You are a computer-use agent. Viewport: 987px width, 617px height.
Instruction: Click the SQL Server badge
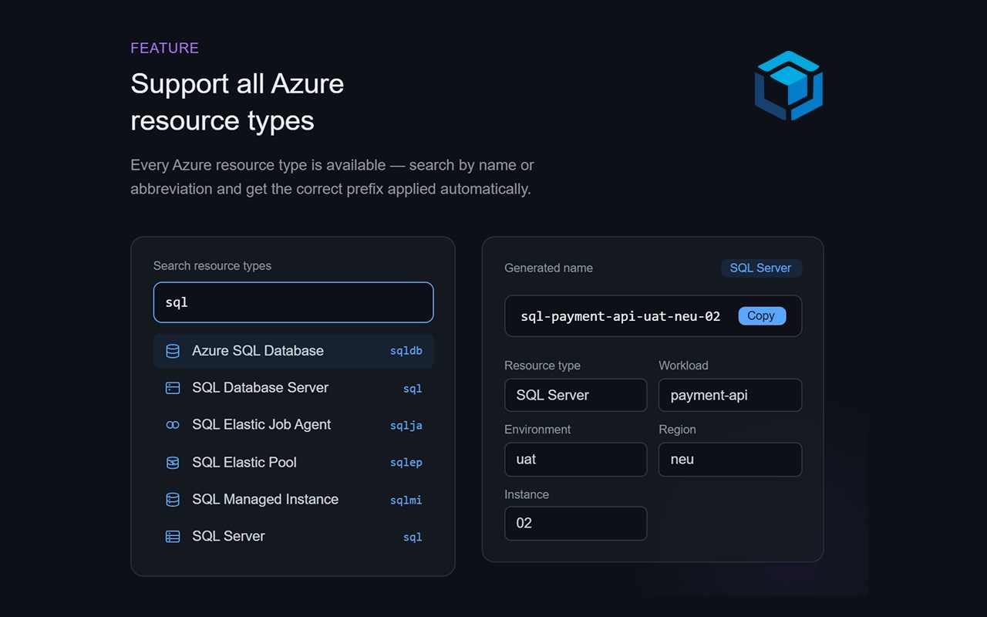(760, 268)
